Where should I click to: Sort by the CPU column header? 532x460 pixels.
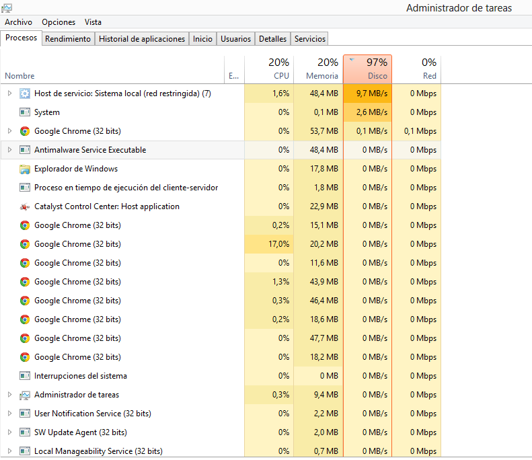point(269,69)
